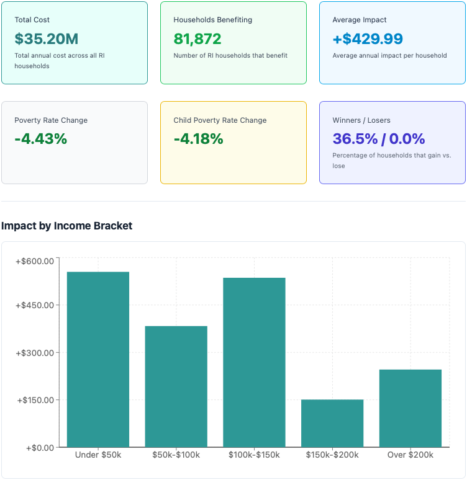This screenshot has height=480, width=467.
Task: Click the Under $50k bar in chart
Action: 98,359
